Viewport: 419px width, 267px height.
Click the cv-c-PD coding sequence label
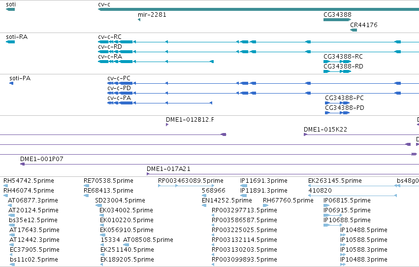point(119,88)
